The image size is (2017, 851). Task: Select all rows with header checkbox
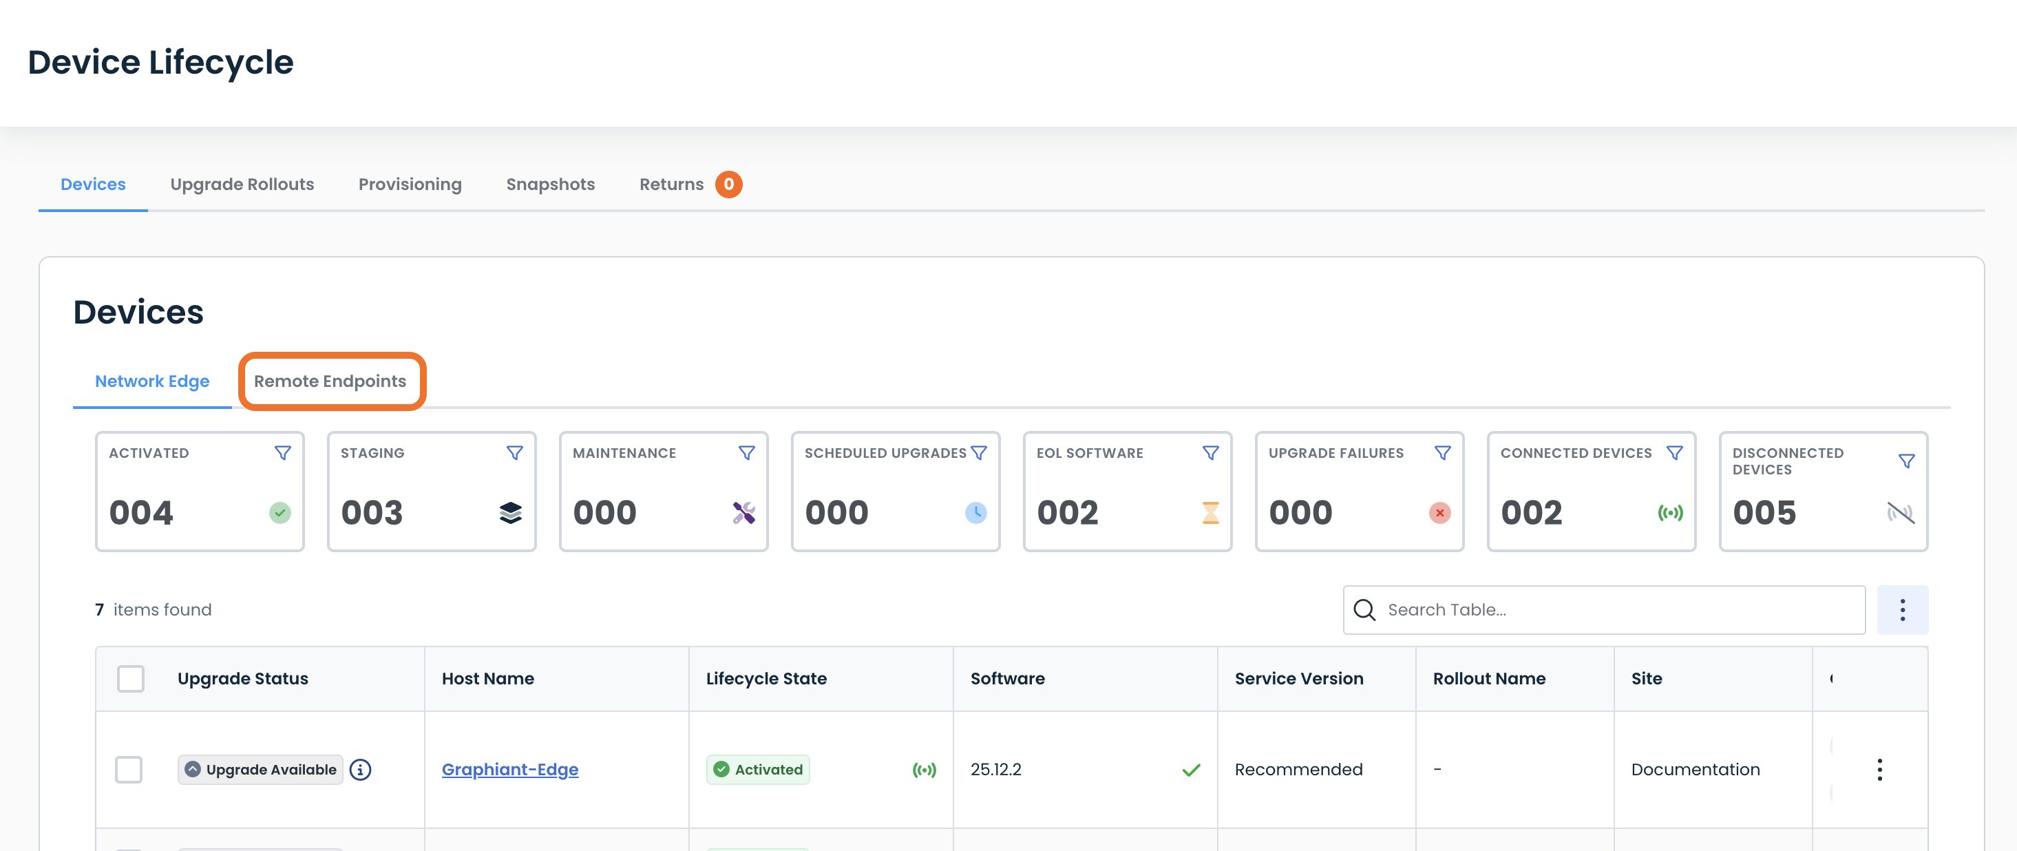pos(131,679)
